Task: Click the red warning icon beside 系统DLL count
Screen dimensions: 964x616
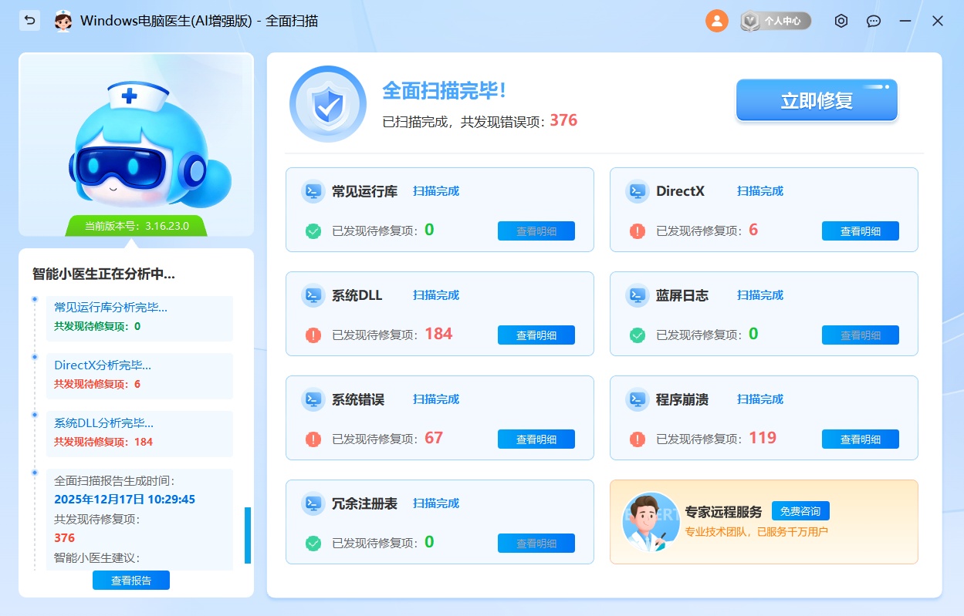Action: click(313, 335)
